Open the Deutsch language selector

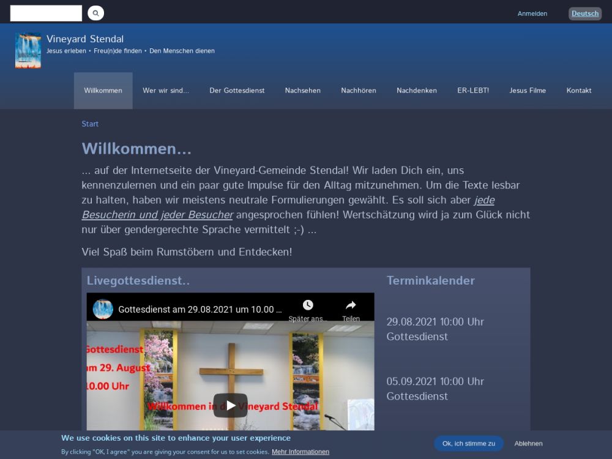click(x=585, y=13)
